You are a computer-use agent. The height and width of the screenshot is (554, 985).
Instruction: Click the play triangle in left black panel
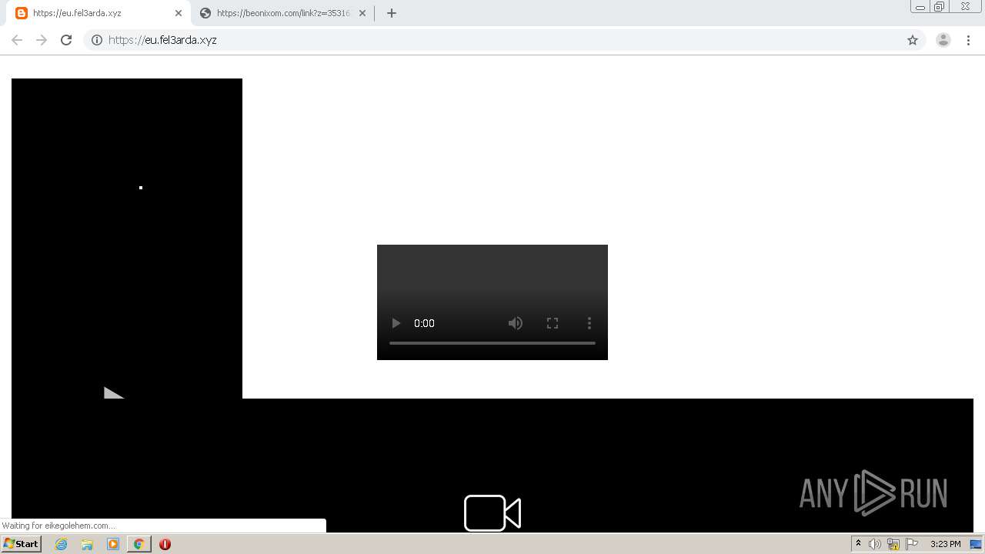click(x=114, y=392)
